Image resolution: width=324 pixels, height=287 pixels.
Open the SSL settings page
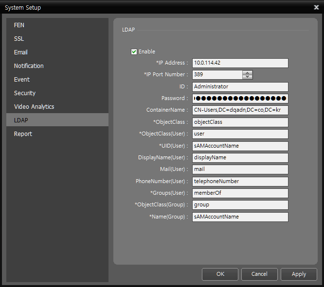(57, 38)
